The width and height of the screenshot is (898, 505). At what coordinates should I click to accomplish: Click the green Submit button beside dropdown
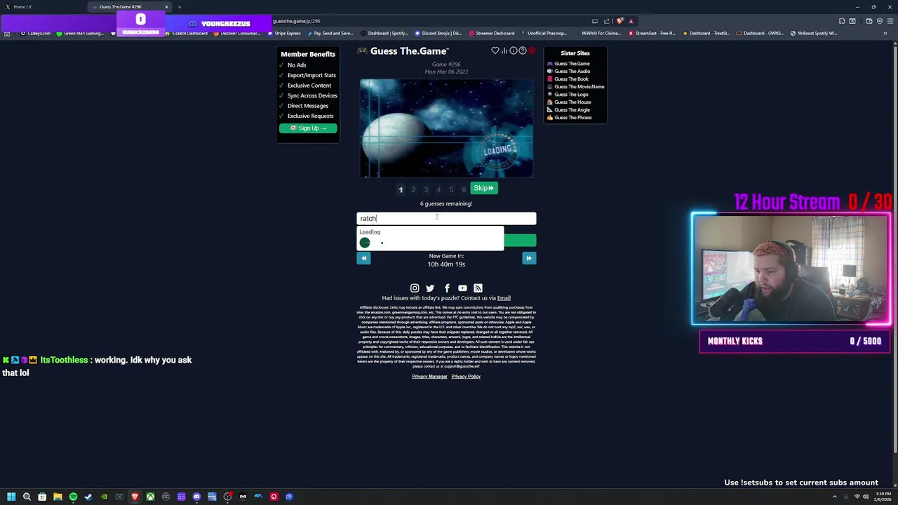[x=520, y=241]
